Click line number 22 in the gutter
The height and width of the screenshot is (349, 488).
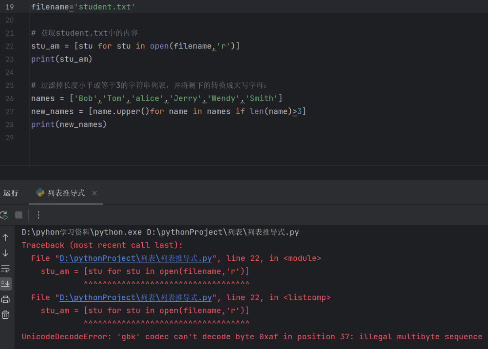(10, 46)
